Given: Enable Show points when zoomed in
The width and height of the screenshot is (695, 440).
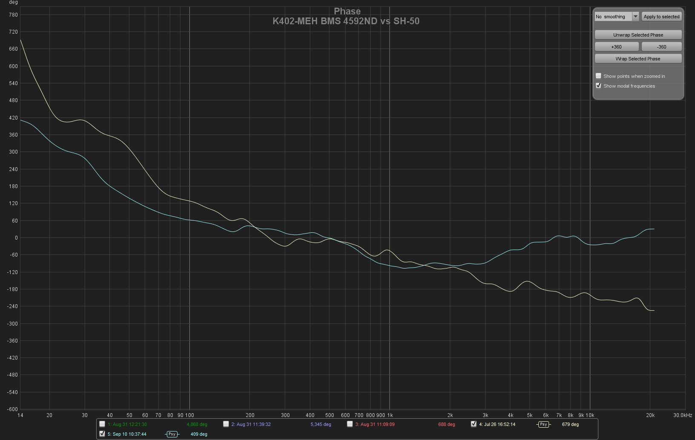Looking at the screenshot, I should [x=598, y=76].
